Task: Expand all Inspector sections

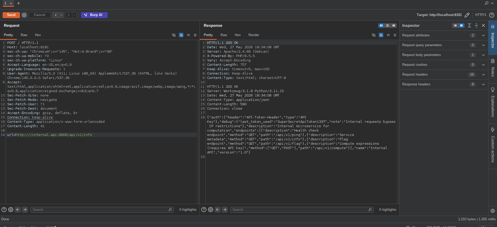Action: pyautogui.click(x=469, y=26)
